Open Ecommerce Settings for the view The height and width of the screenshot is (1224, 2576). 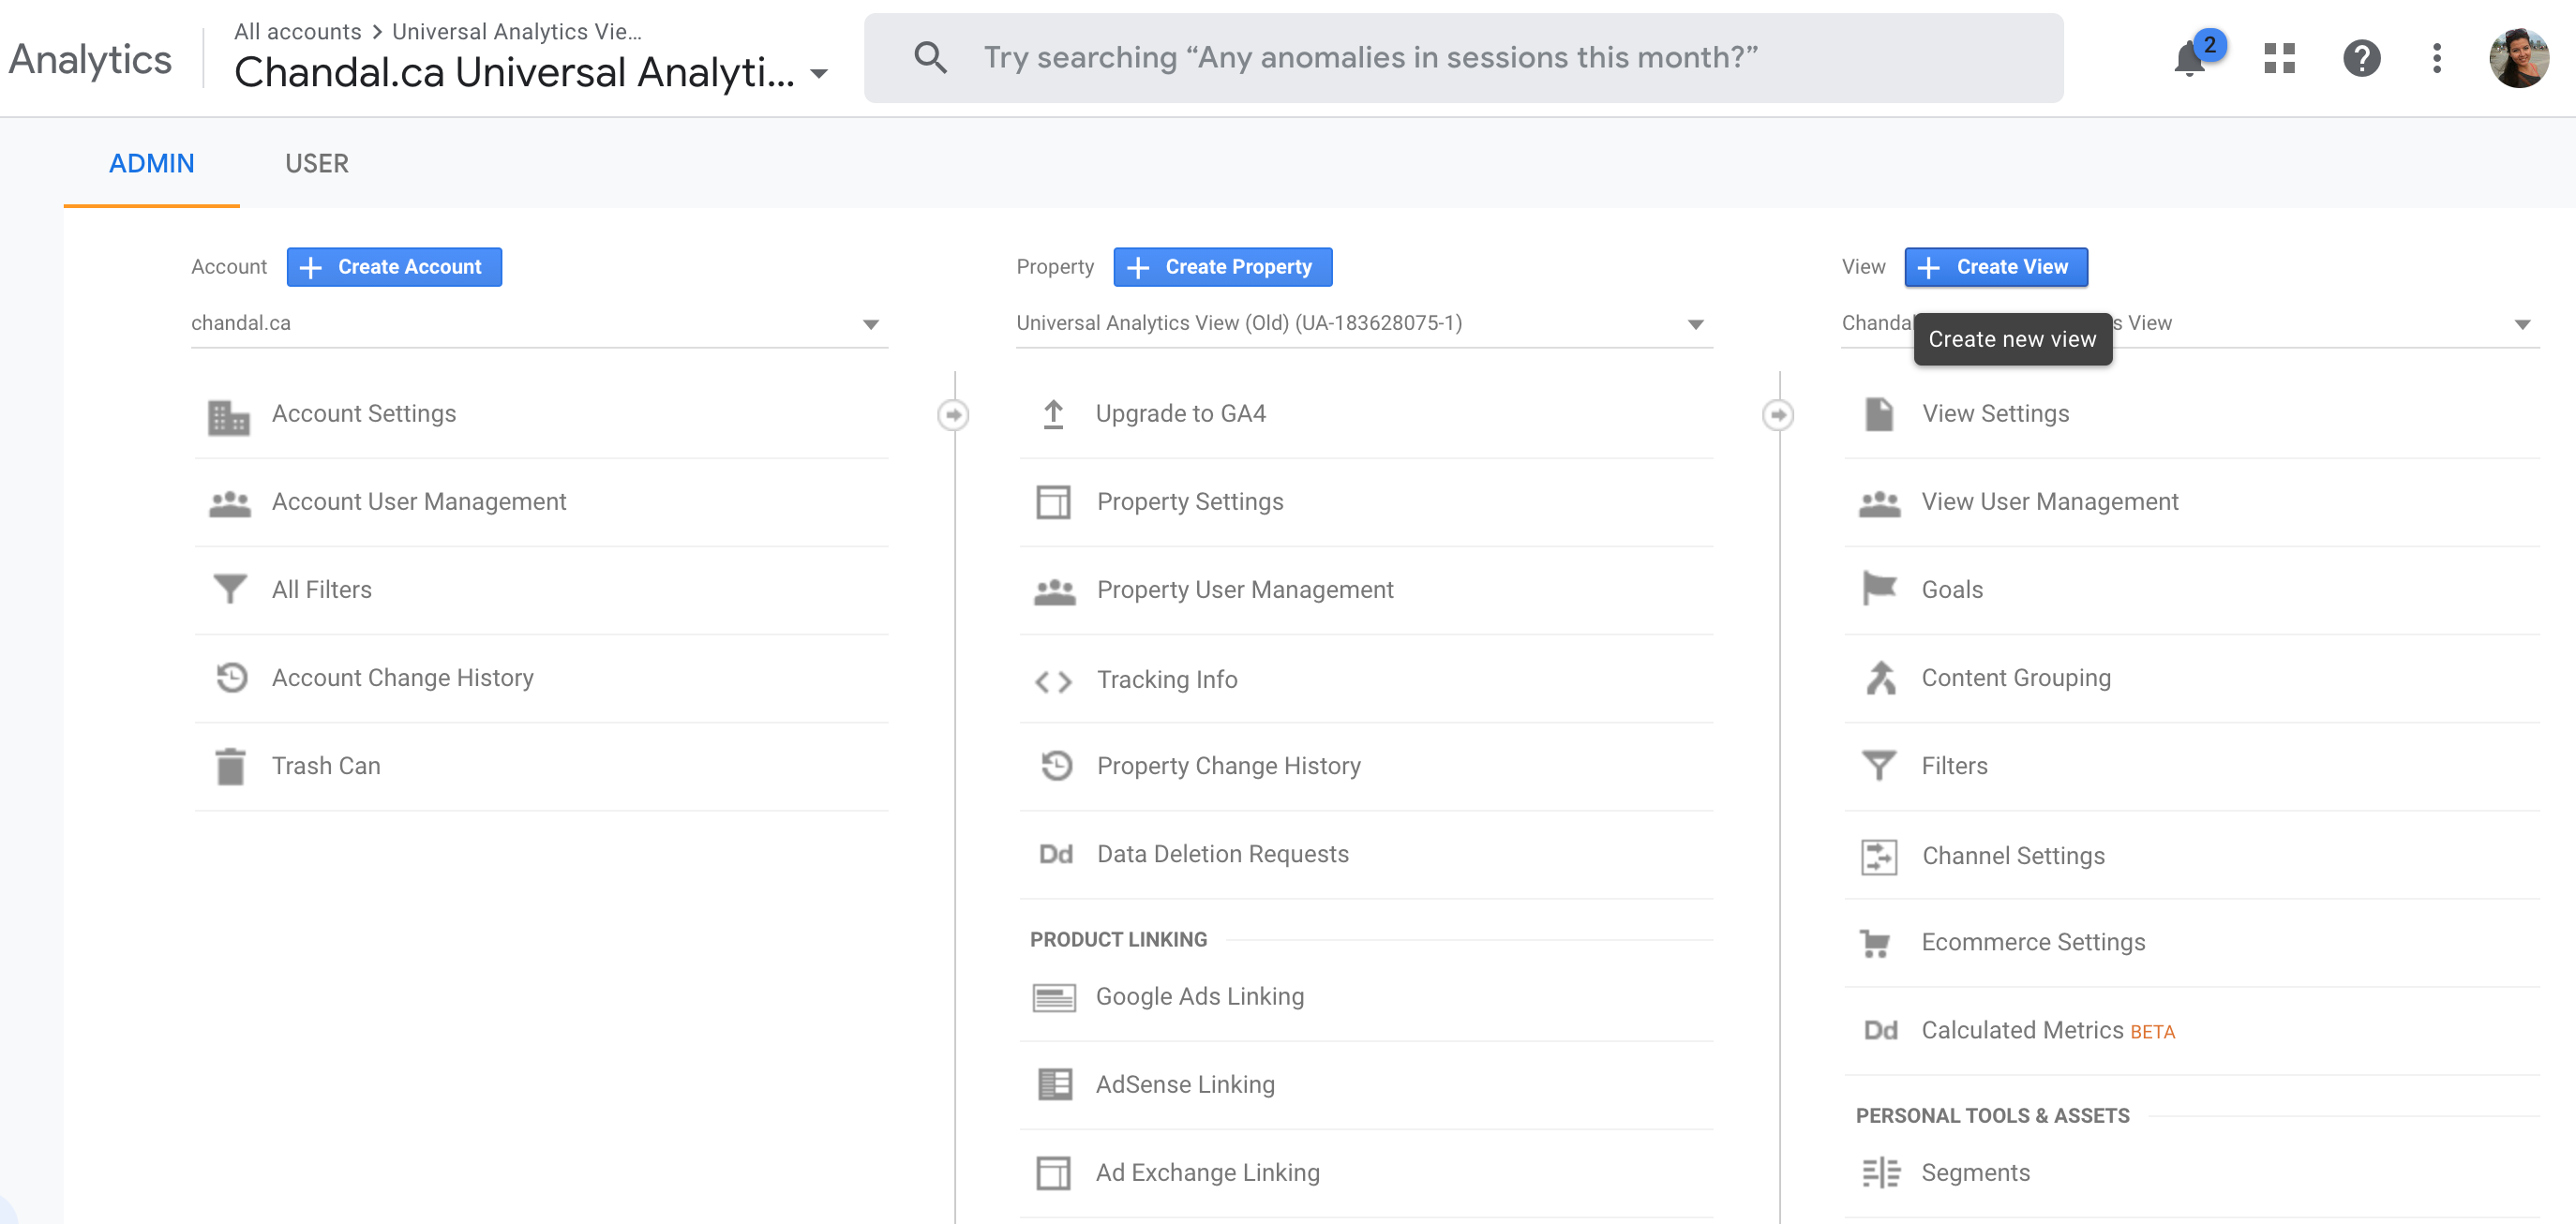(x=2034, y=941)
